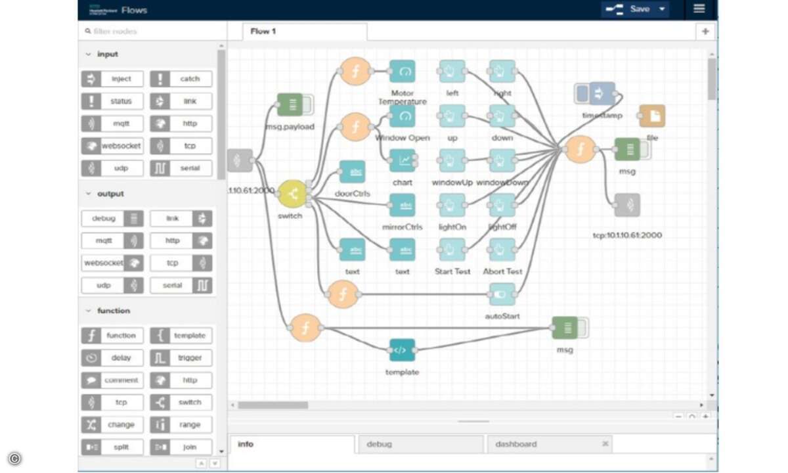Select the Motor Temperature gauge node
The height and width of the screenshot is (473, 788).
[402, 72]
